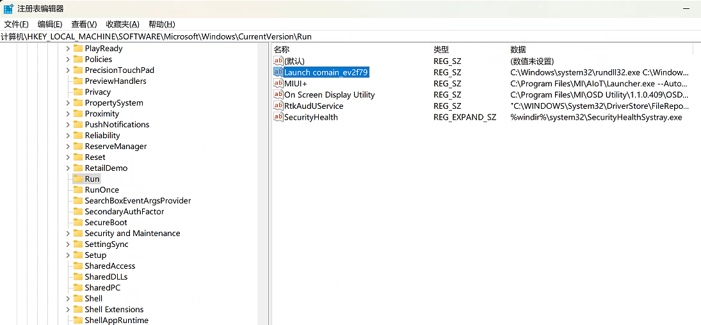Click the icon beside On Screen Display Utility
Image resolution: width=701 pixels, height=325 pixels.
coord(278,94)
